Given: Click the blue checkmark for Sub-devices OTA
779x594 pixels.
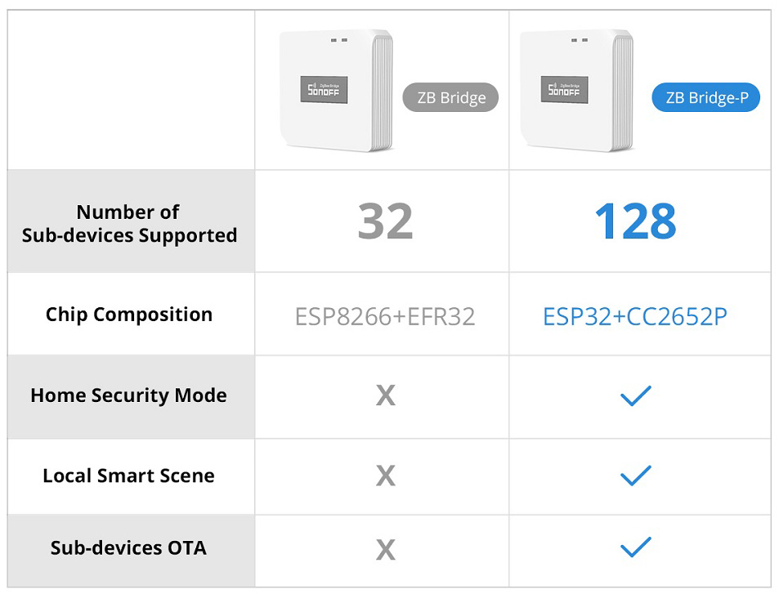Looking at the screenshot, I should click(635, 547).
